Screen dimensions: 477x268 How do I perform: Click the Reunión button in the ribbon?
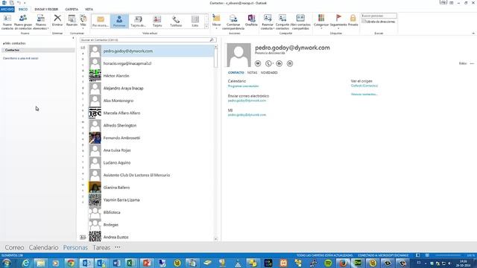(x=72, y=20)
